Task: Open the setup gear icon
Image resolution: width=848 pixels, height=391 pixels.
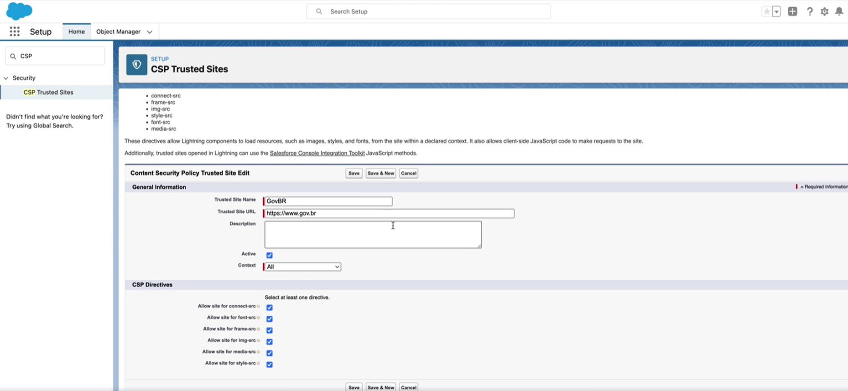Action: [824, 11]
